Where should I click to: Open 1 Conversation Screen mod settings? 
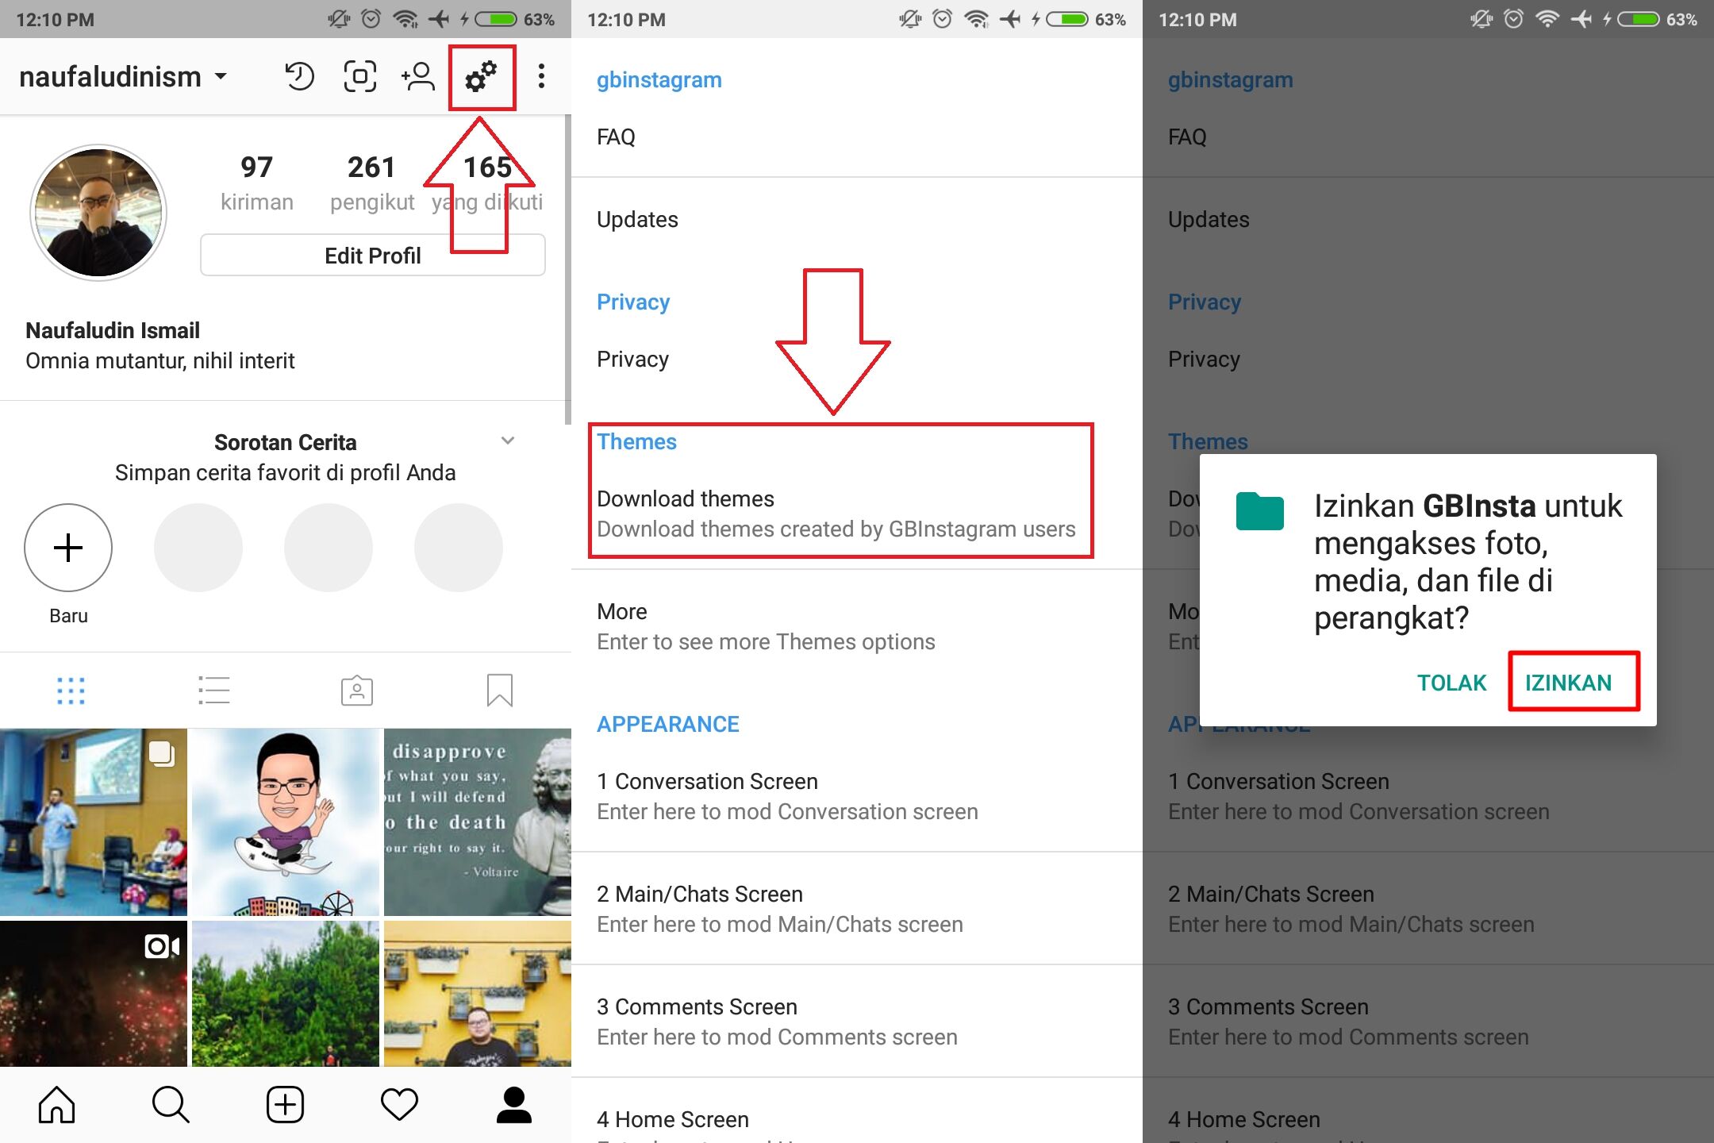[x=857, y=796]
